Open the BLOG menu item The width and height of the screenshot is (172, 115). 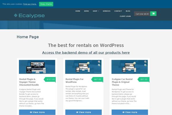click(128, 11)
